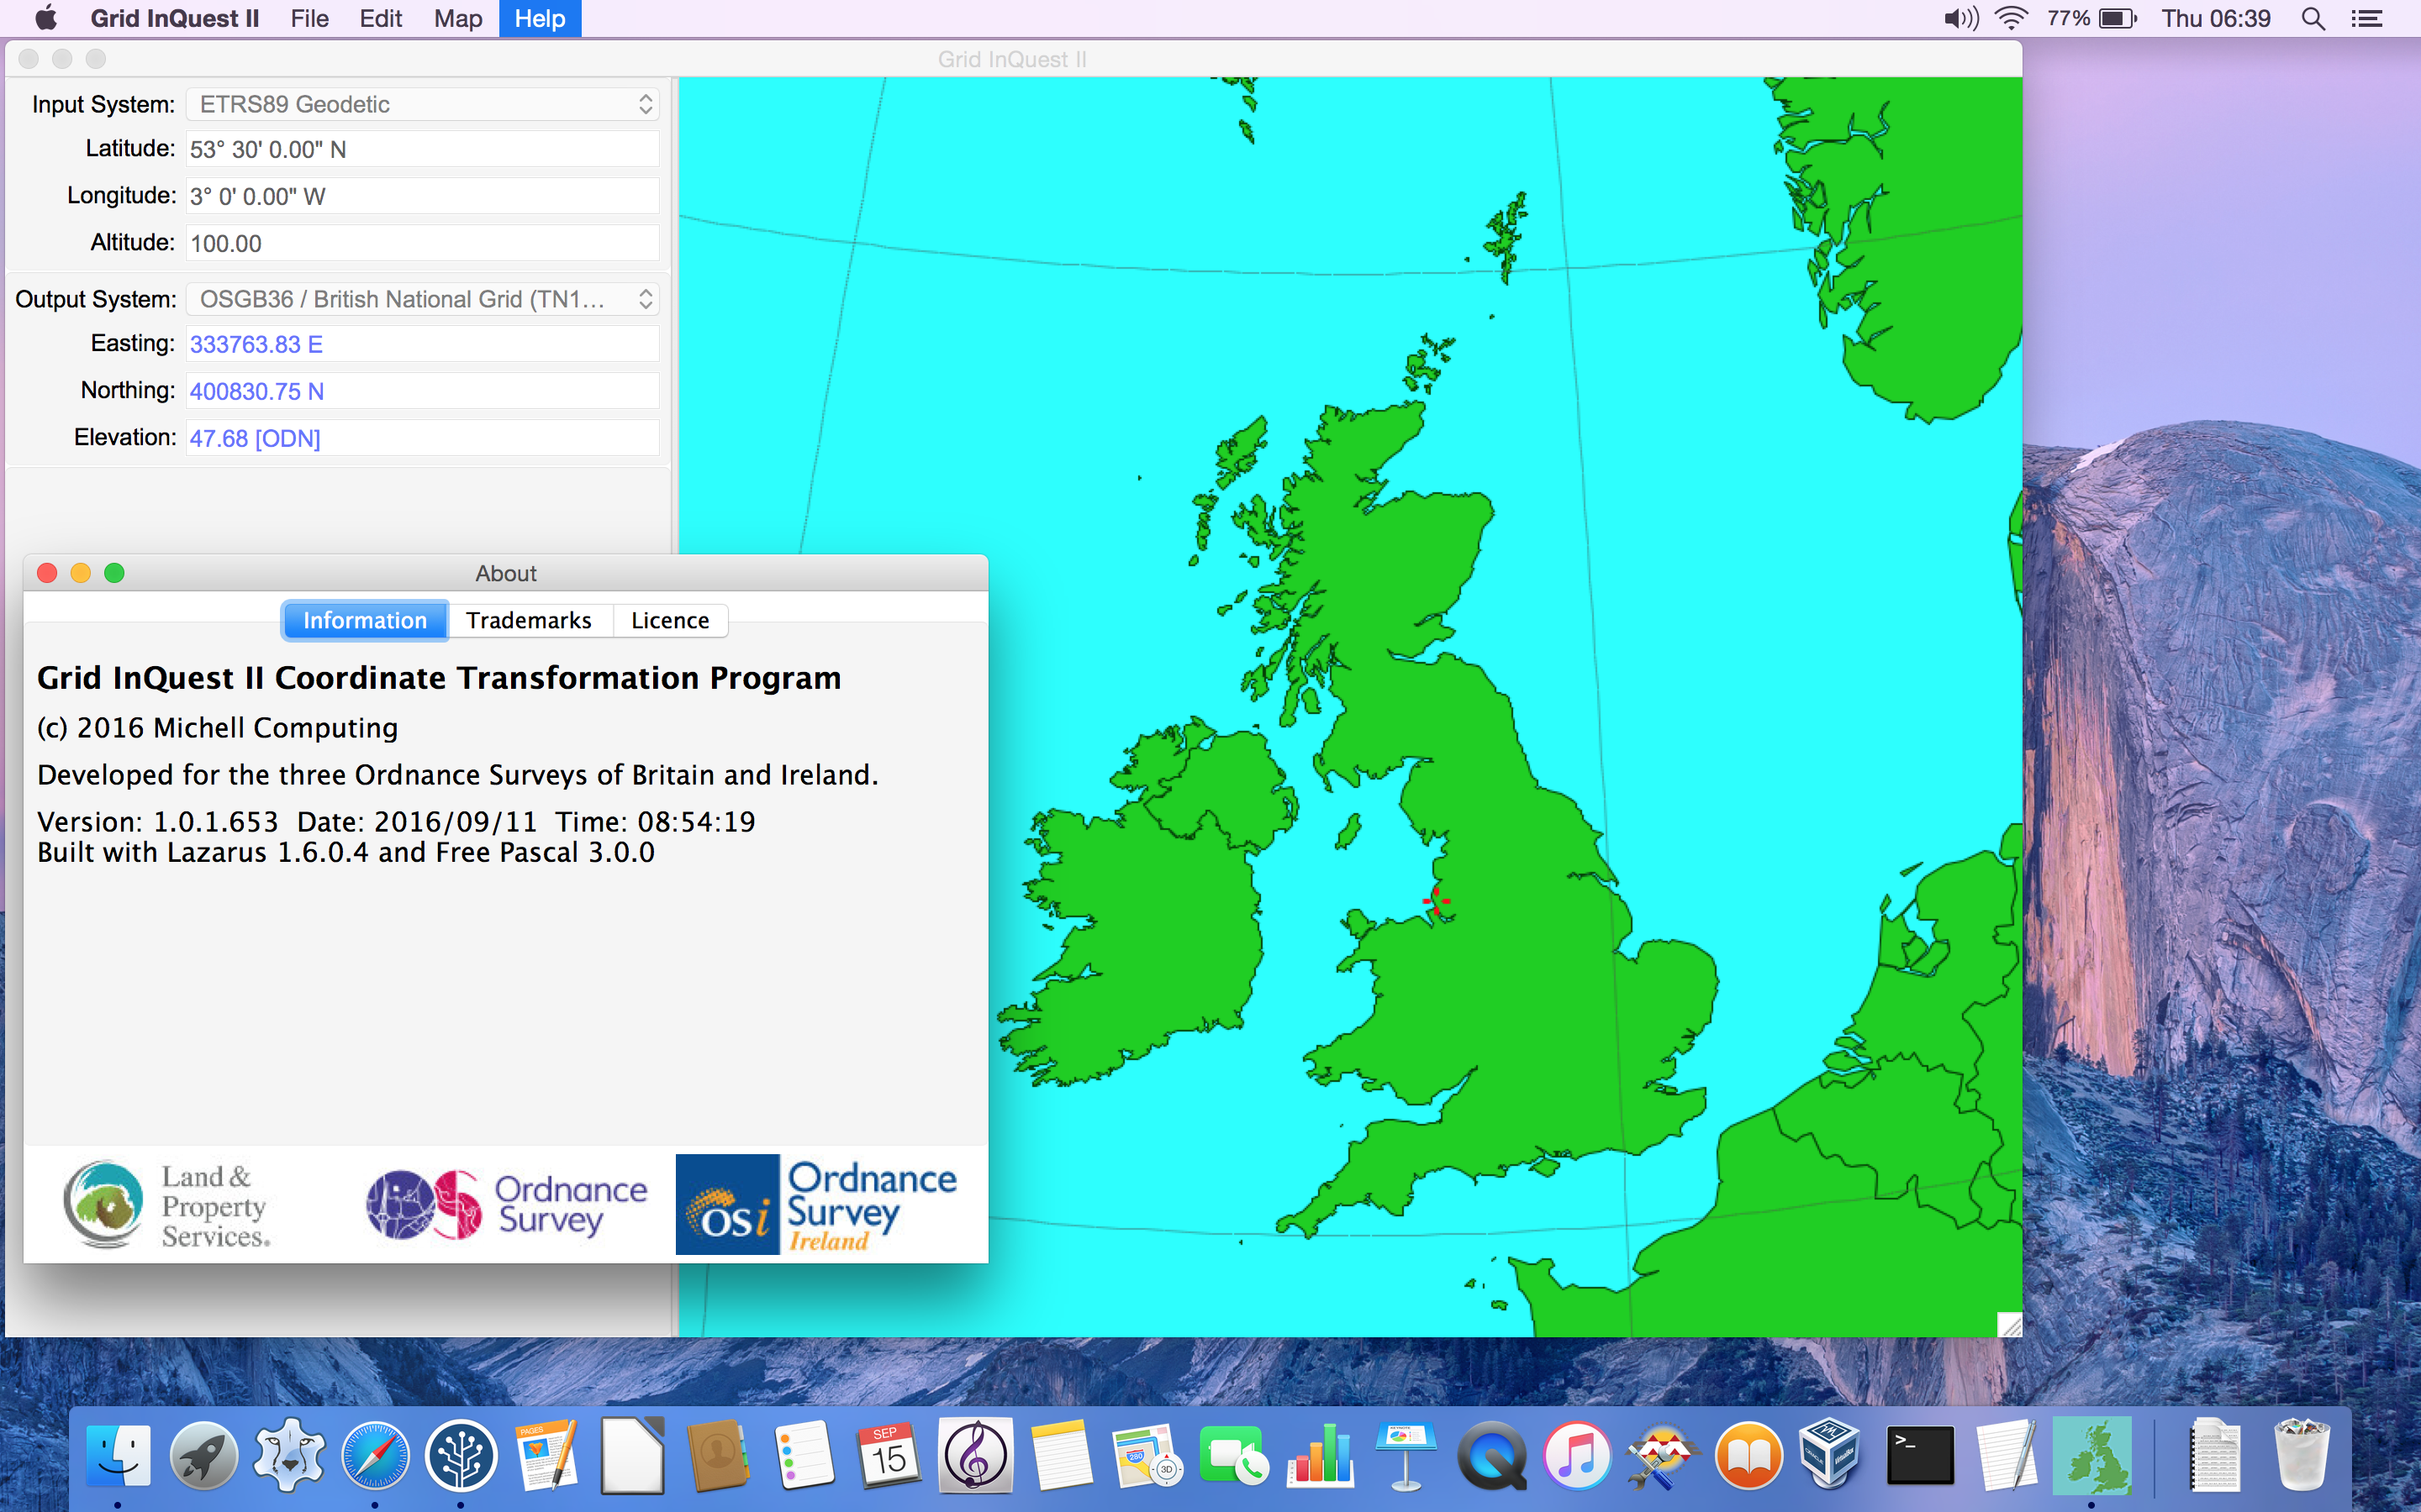This screenshot has width=2421, height=1512.
Task: Switch to the Licence tab
Action: click(x=670, y=620)
